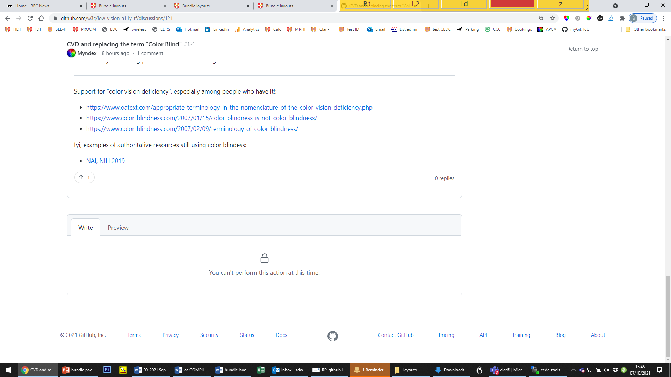Click Return to top
671x377 pixels.
583,49
